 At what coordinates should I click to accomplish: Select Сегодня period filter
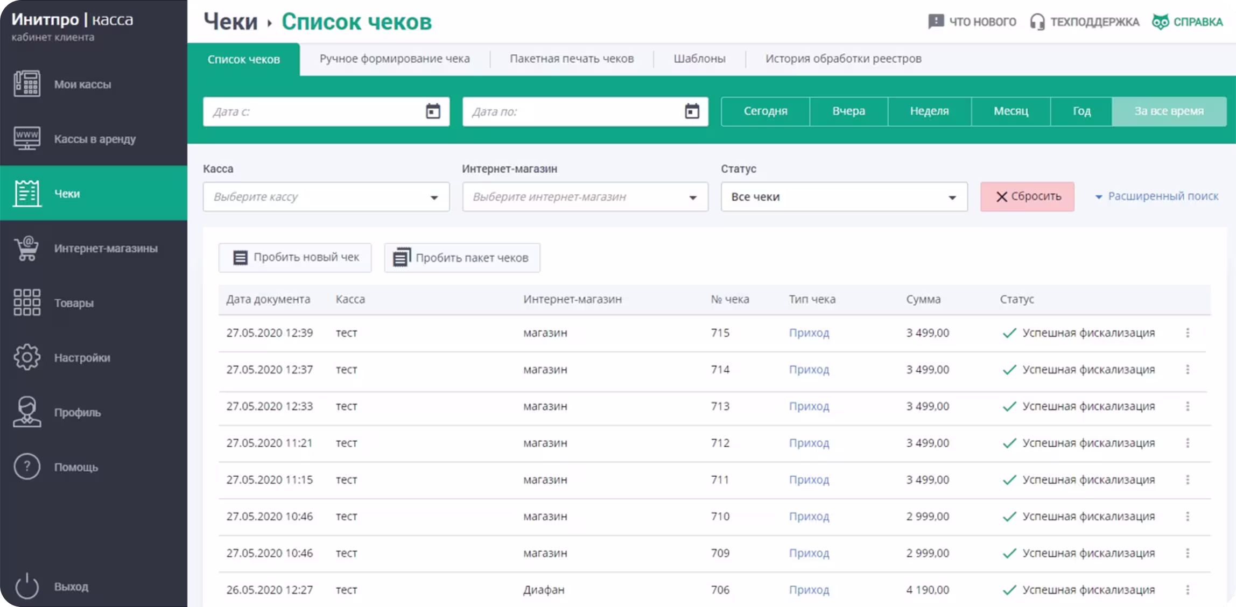(x=765, y=111)
